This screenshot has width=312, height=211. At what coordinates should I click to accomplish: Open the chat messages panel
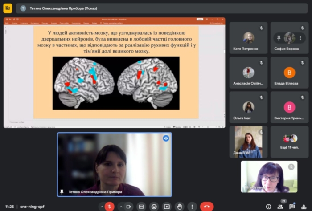coord(292,207)
